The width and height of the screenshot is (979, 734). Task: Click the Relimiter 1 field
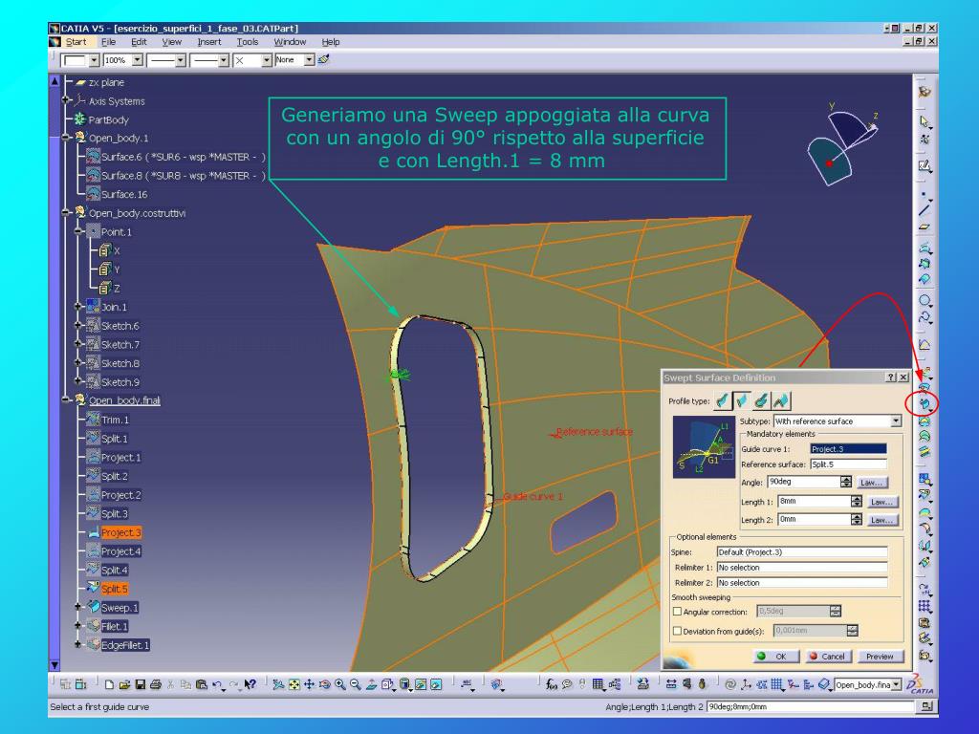pyautogui.click(x=802, y=568)
